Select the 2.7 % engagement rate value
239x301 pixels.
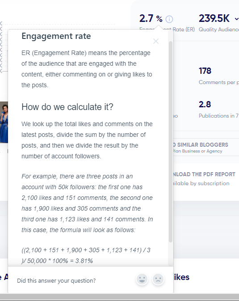click(151, 19)
